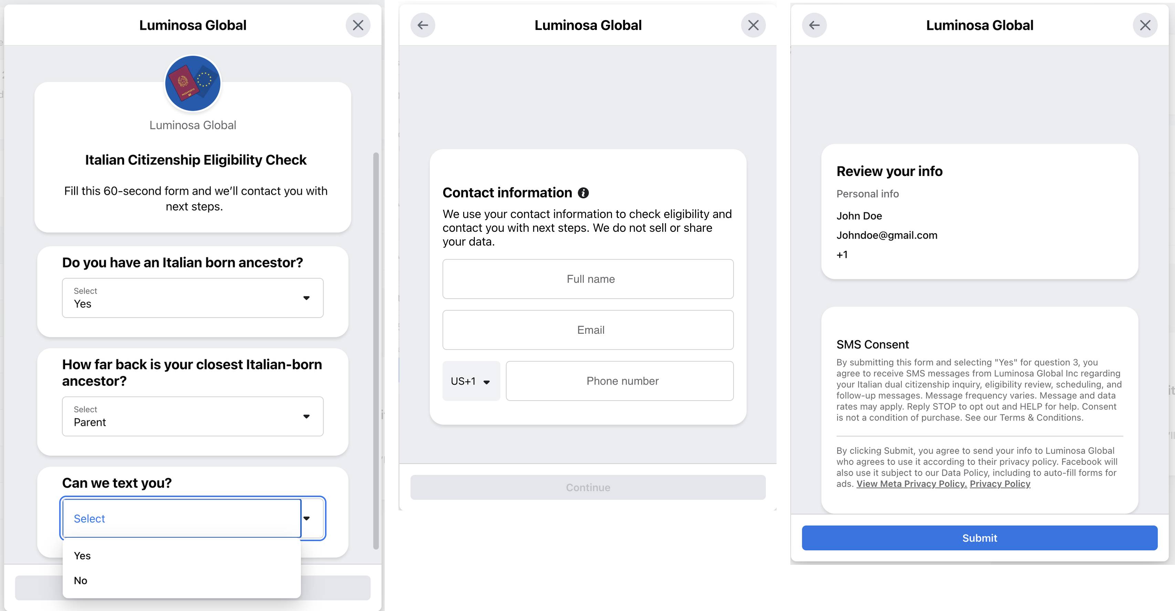Click the 'Can we text you?' question
The image size is (1175, 611).
coord(117,483)
